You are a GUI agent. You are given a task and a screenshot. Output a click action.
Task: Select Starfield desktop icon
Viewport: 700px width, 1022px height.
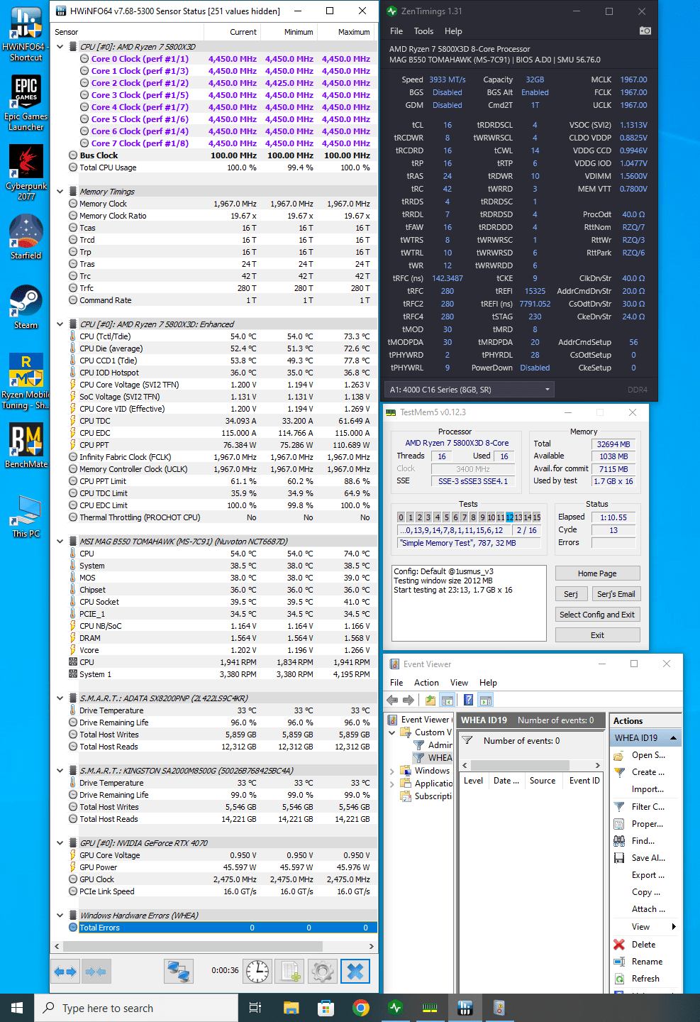tap(26, 237)
